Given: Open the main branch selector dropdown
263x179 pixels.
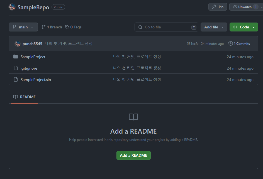Looking at the screenshot, I should (x=23, y=27).
